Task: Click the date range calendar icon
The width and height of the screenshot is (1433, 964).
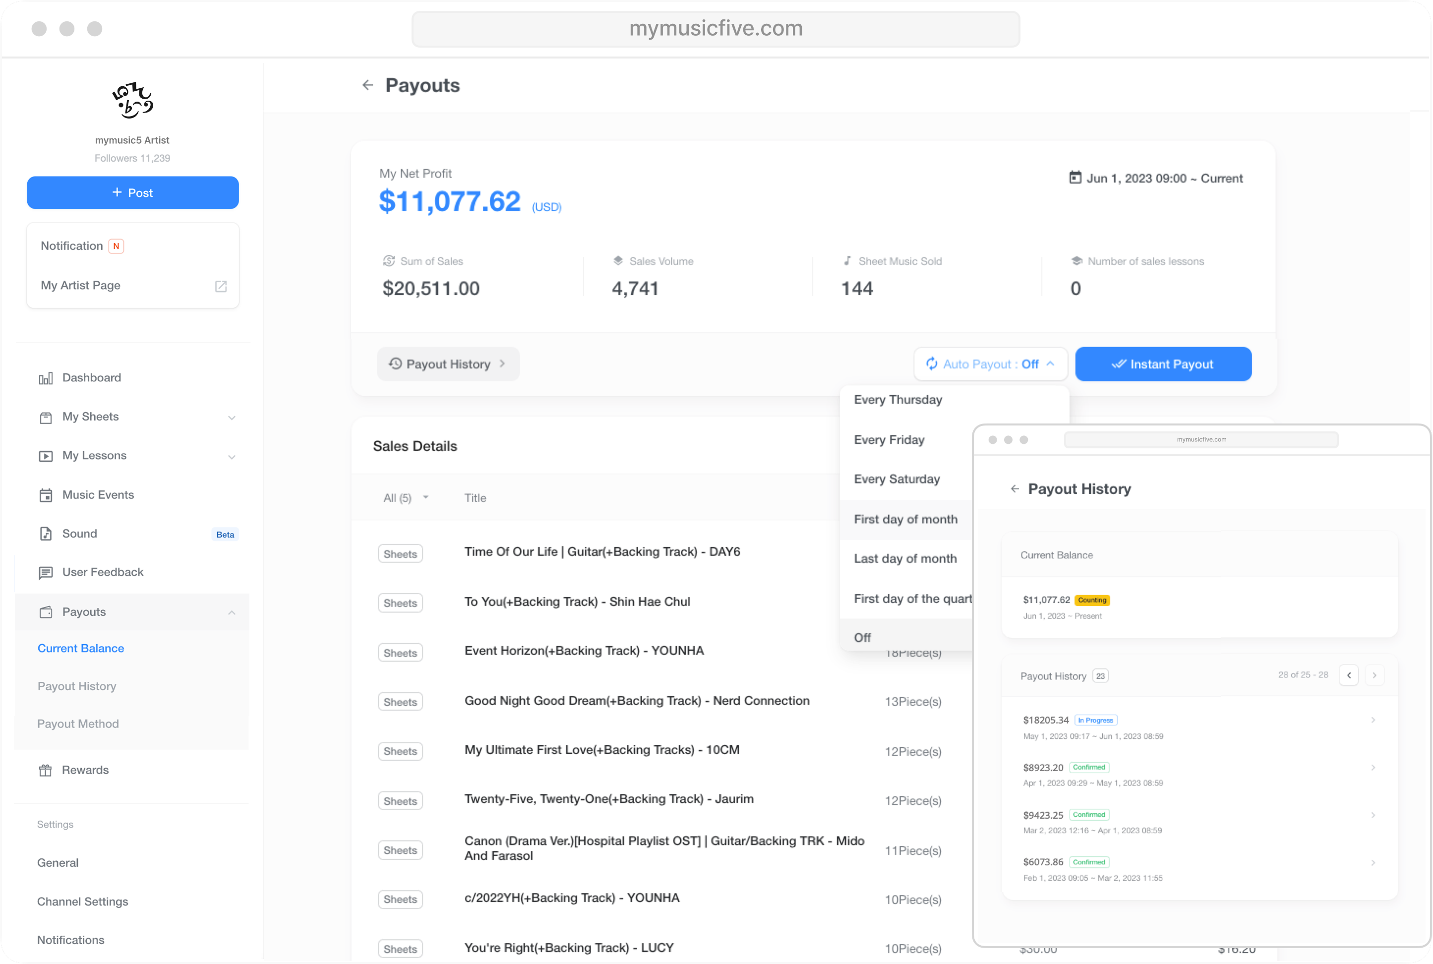Action: (x=1075, y=178)
